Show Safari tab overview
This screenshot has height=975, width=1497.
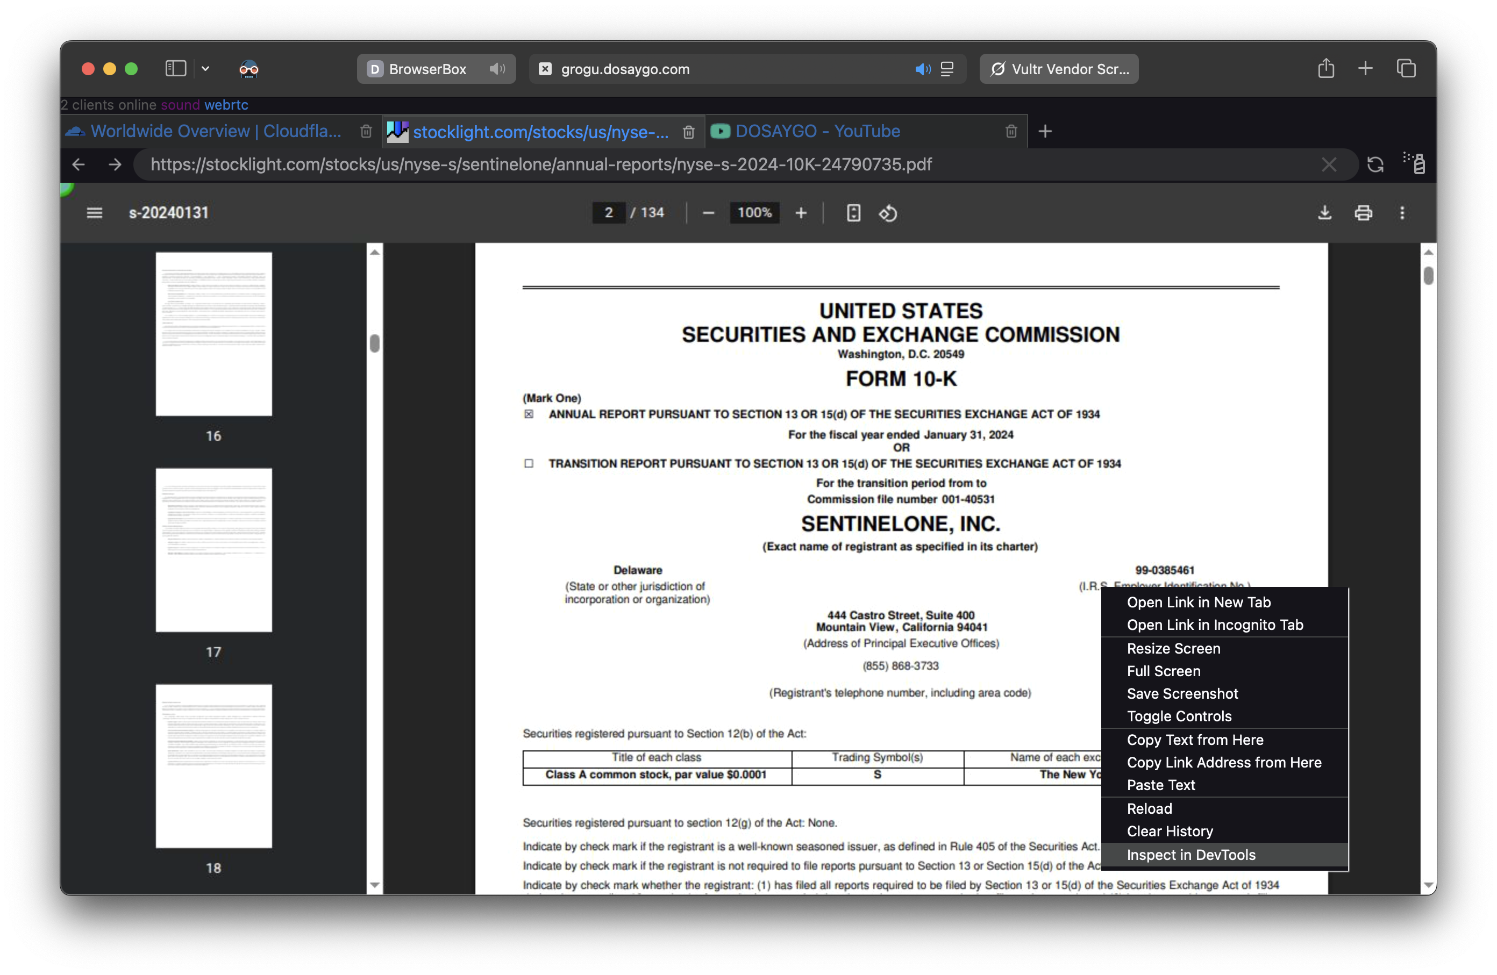[x=1406, y=68]
